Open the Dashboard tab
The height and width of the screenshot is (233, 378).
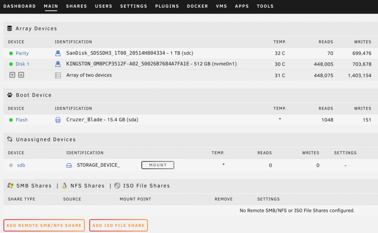[20, 6]
